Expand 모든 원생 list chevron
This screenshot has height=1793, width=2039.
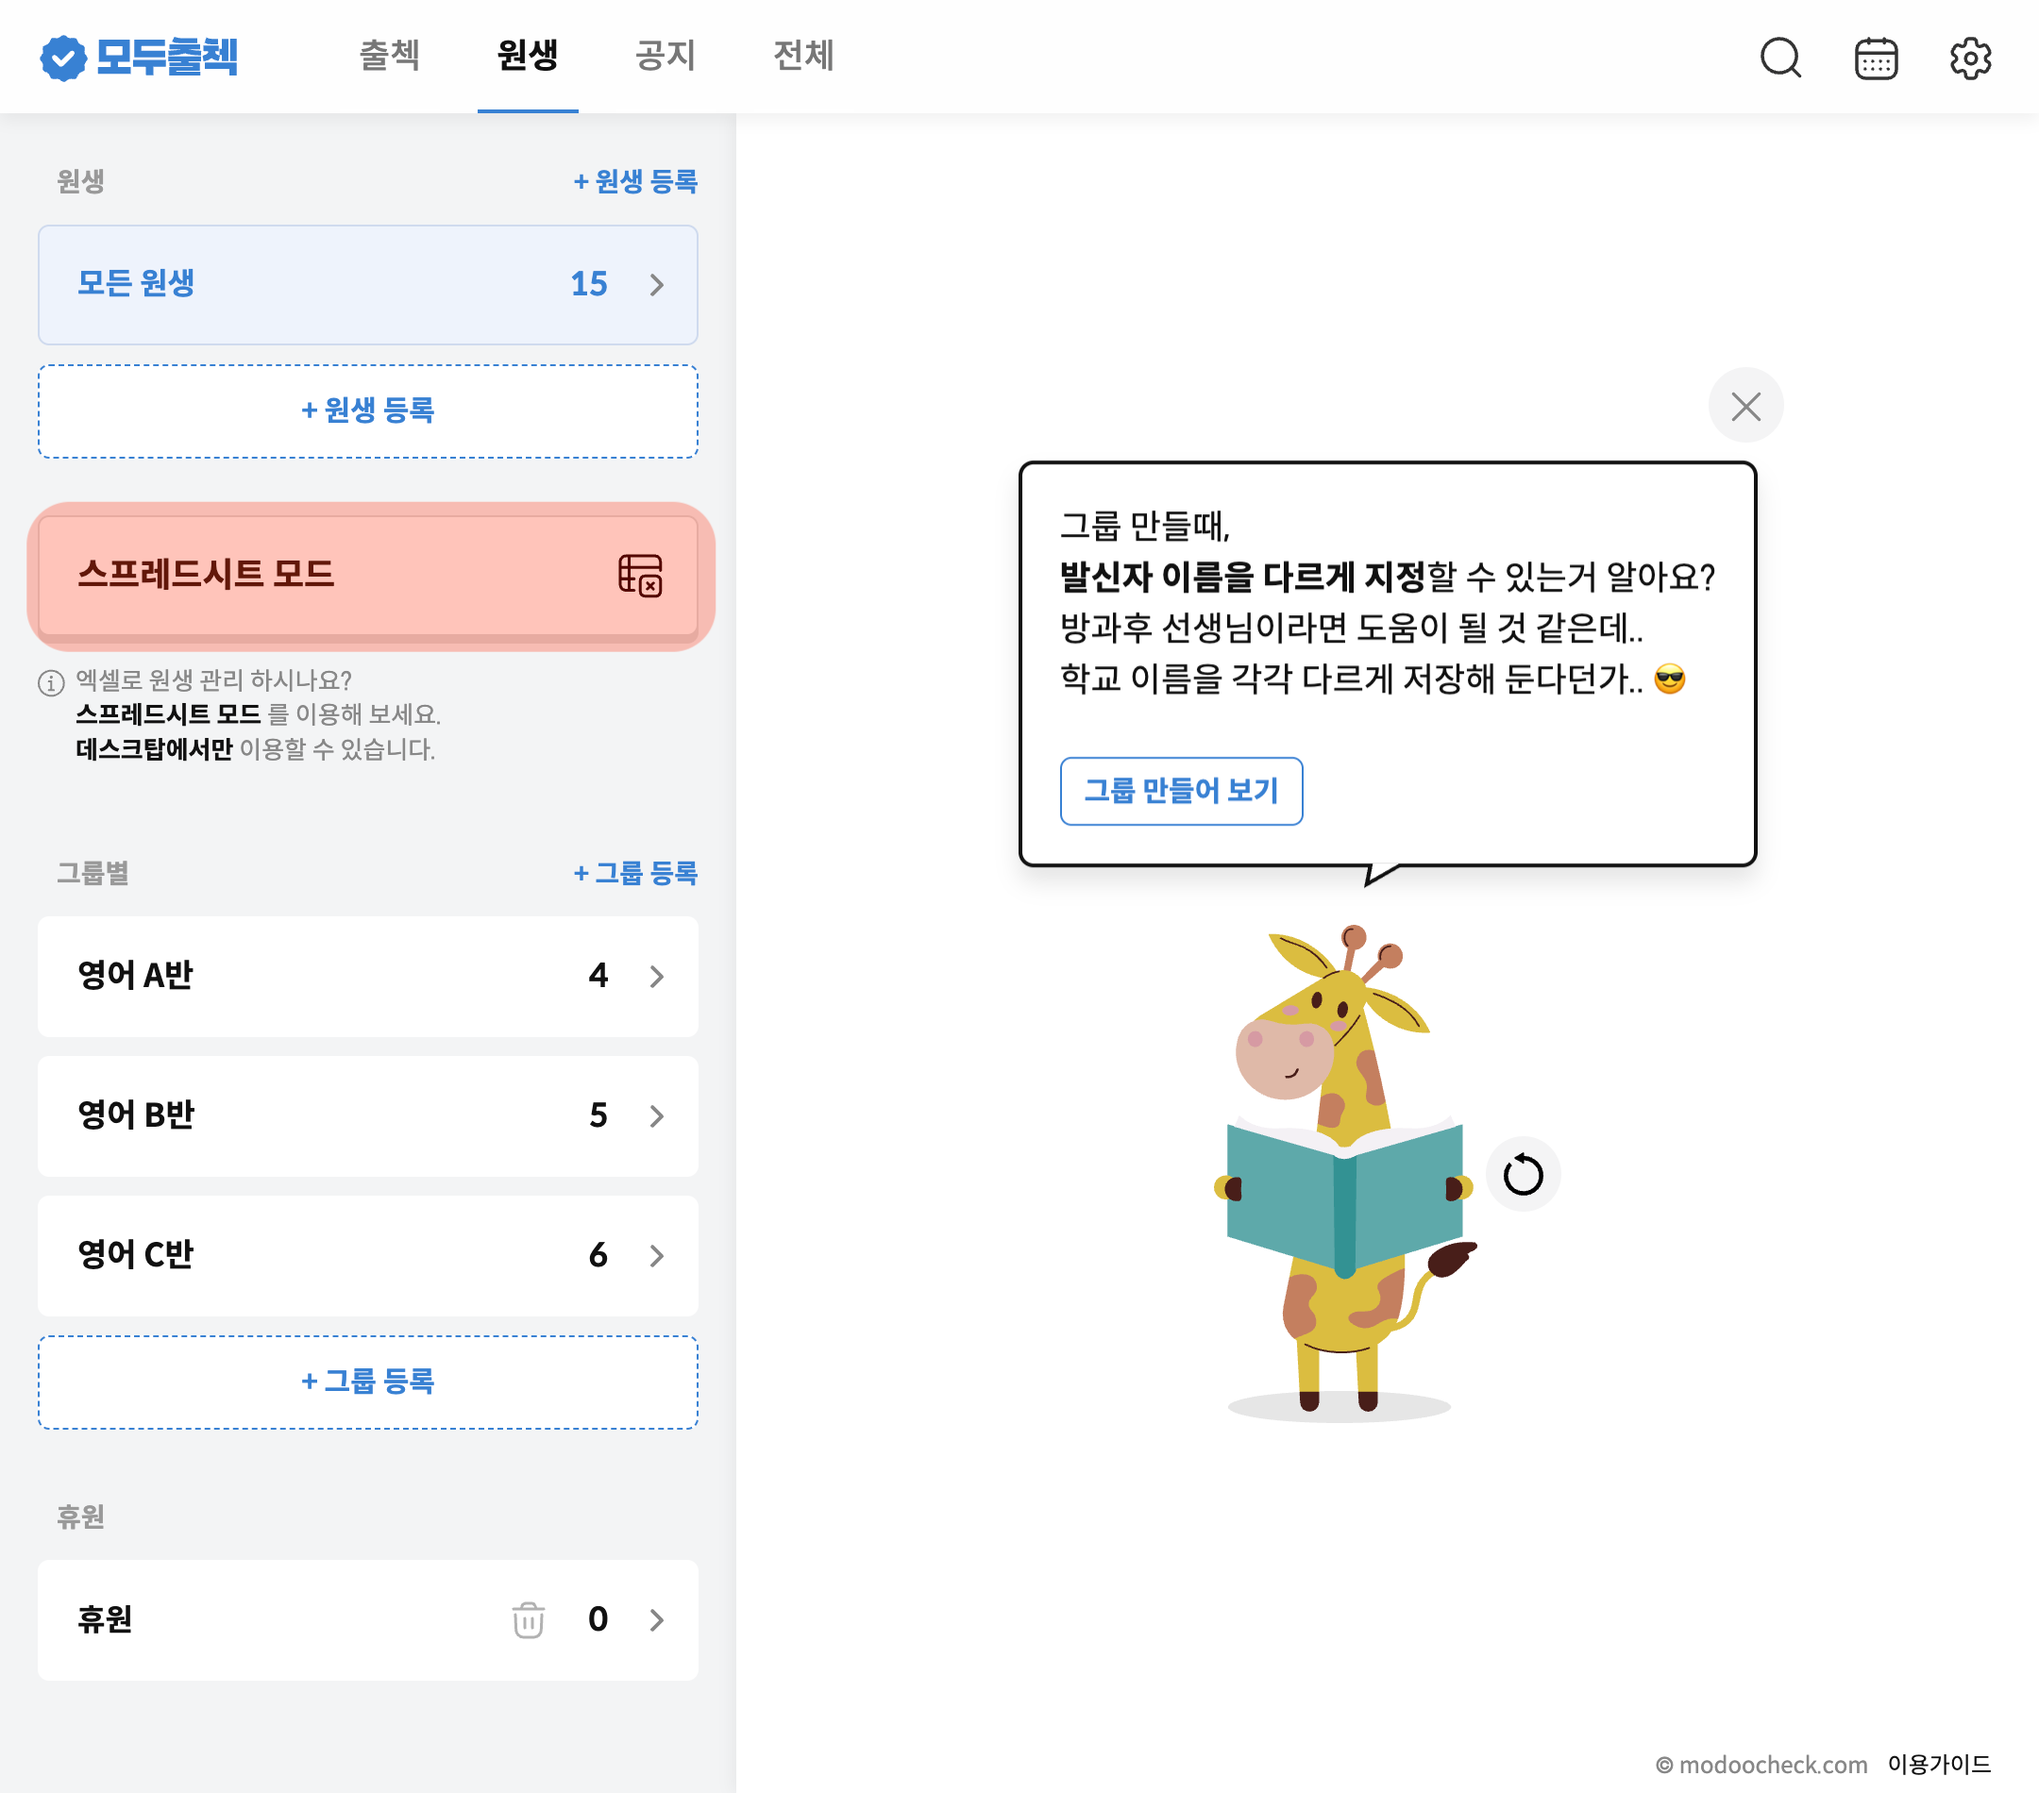click(656, 285)
